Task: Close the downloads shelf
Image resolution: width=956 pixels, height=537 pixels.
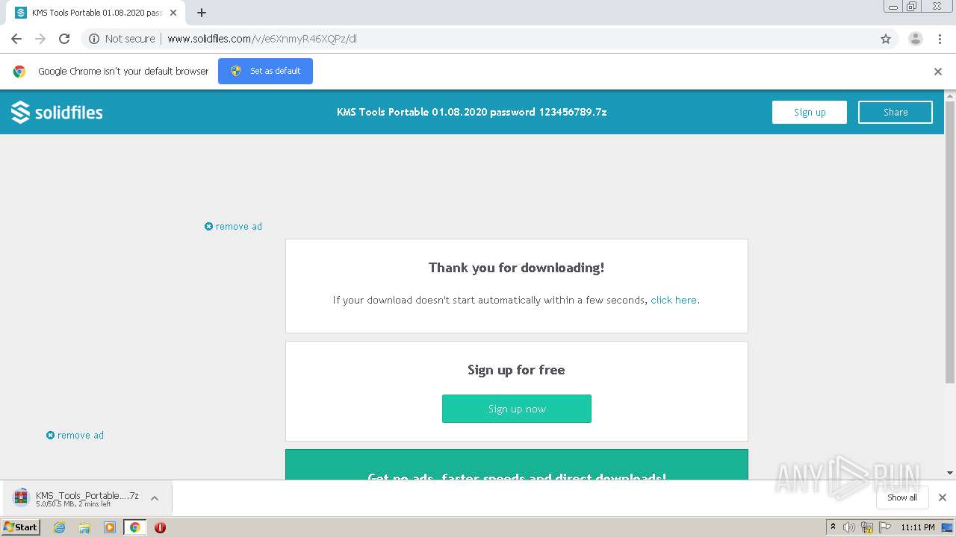Action: (943, 497)
